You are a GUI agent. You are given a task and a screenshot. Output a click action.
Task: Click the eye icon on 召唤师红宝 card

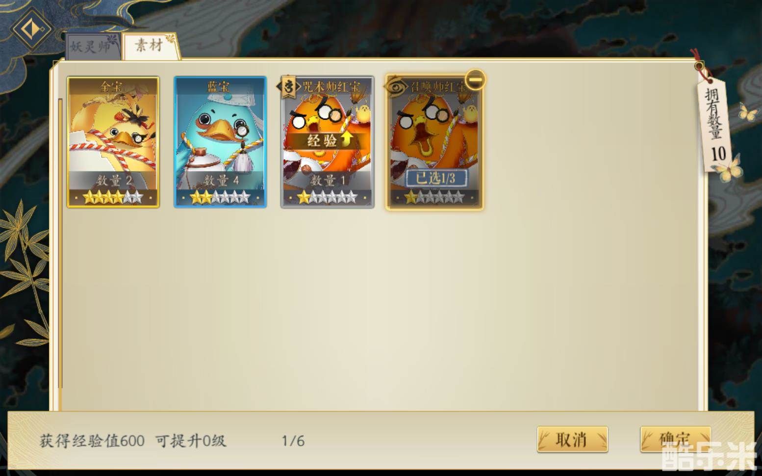coord(396,87)
